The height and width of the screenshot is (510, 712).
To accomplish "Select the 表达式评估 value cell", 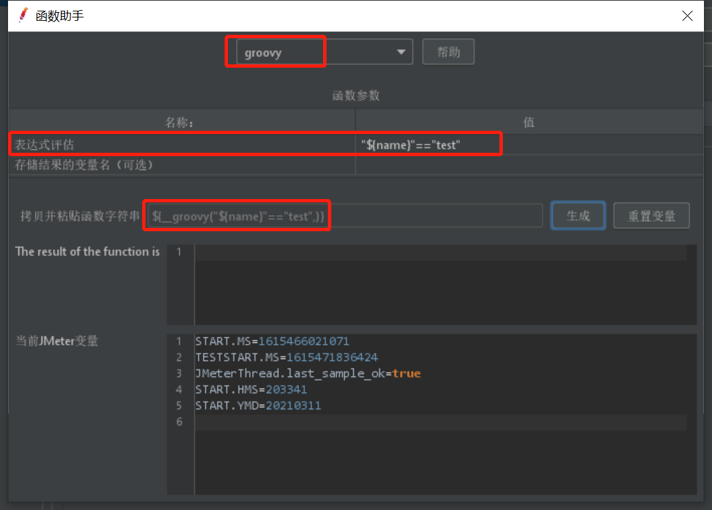I will click(x=529, y=145).
